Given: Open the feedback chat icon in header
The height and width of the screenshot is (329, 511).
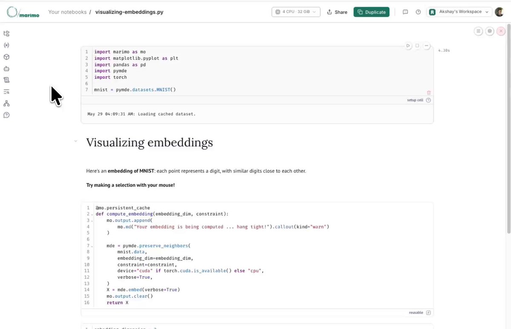Looking at the screenshot, I should pyautogui.click(x=405, y=12).
